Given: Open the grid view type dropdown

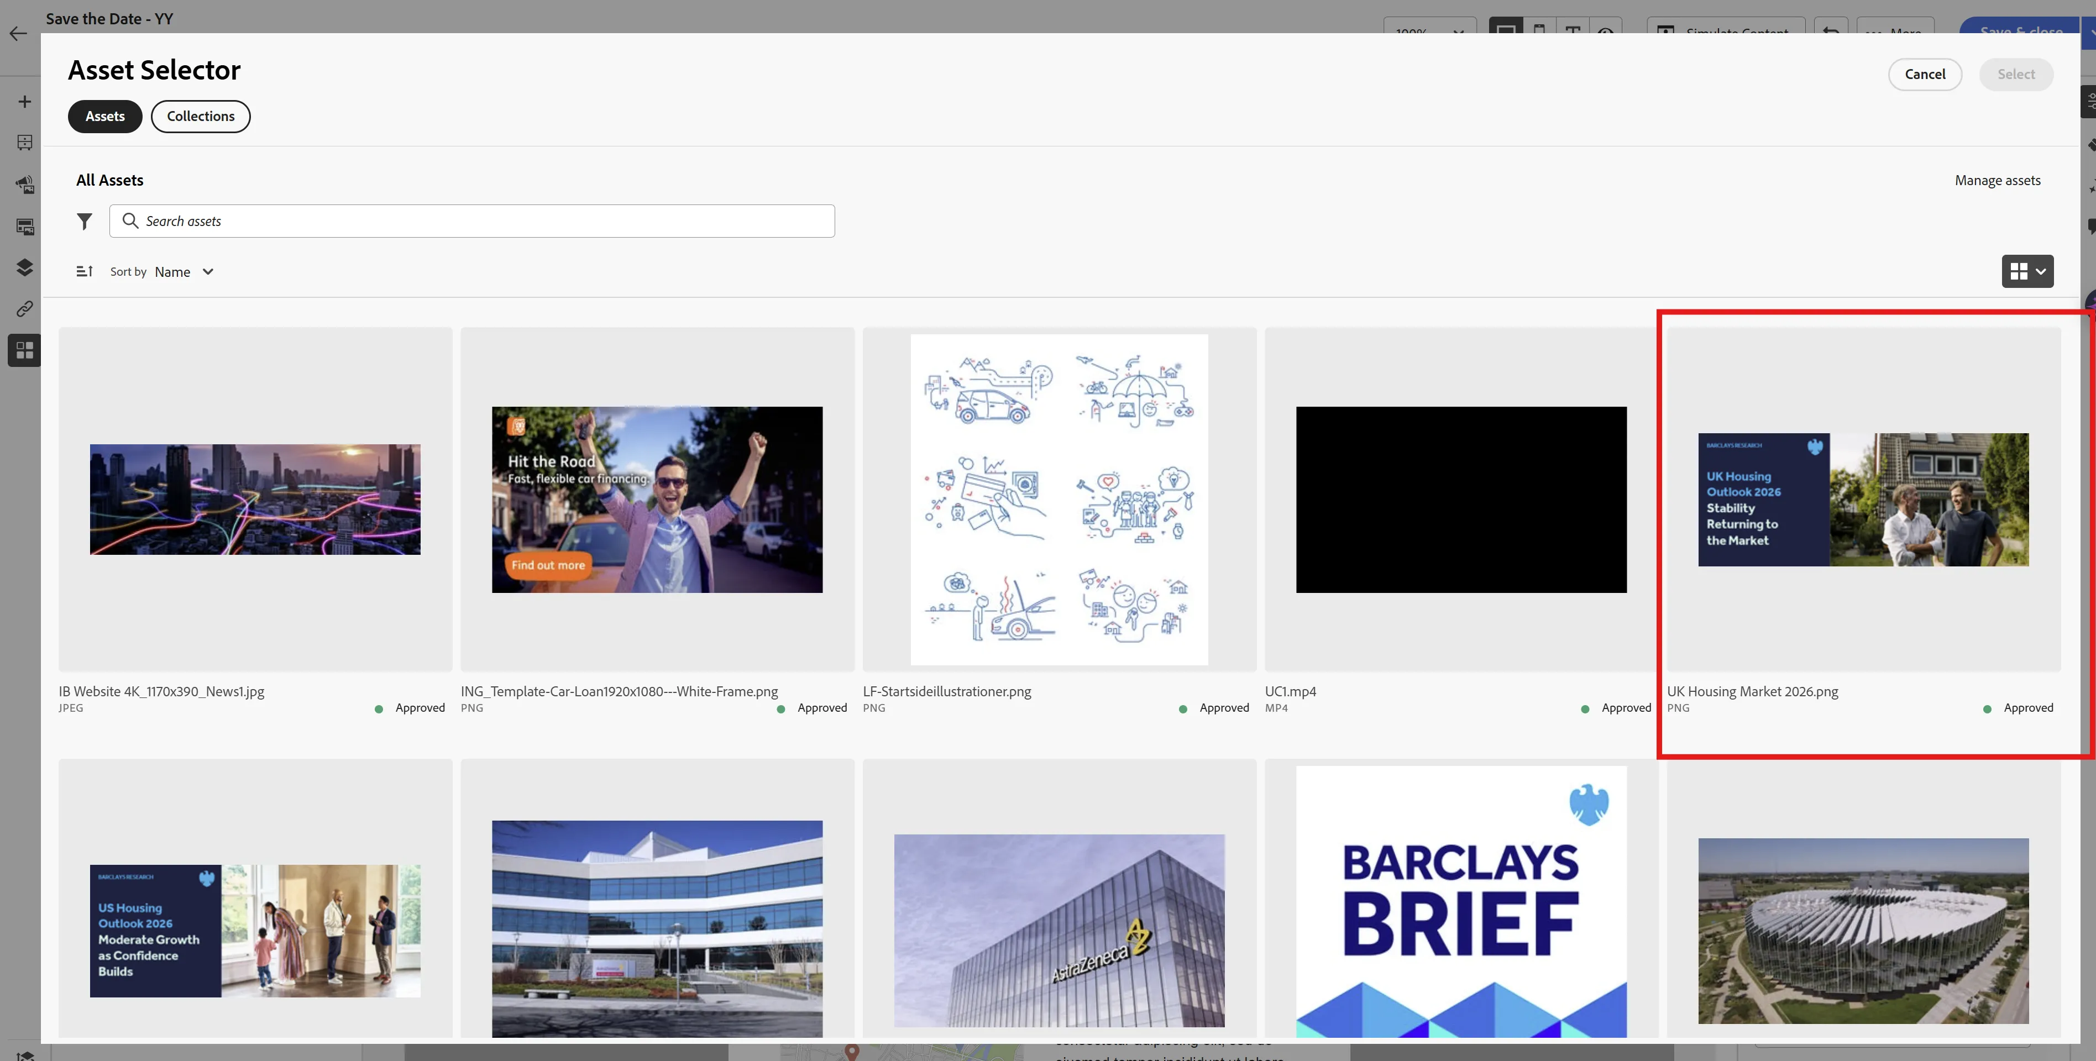Looking at the screenshot, I should click(x=2027, y=272).
